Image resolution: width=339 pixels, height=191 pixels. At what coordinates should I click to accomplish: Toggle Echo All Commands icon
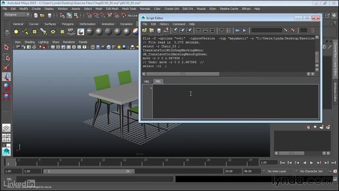(221, 31)
